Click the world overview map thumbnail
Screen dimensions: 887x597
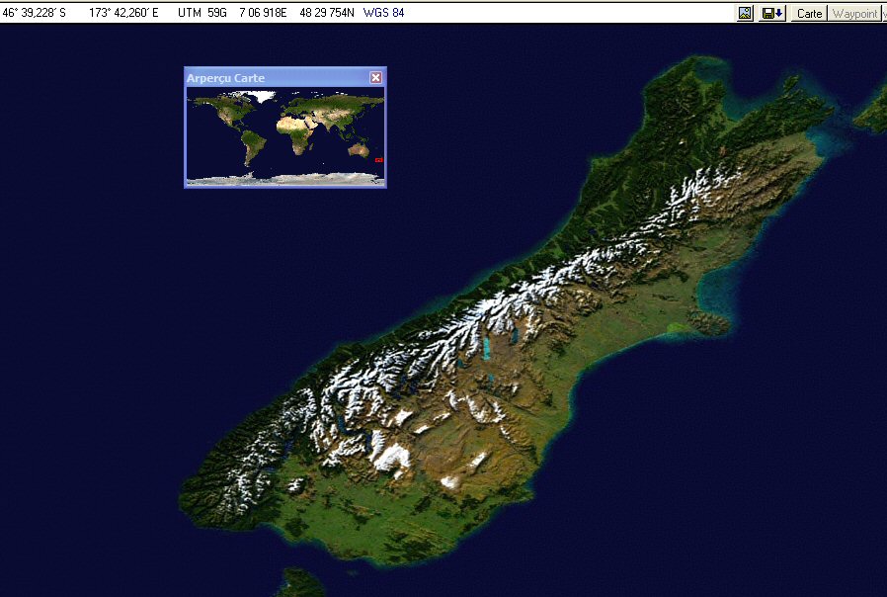[285, 135]
